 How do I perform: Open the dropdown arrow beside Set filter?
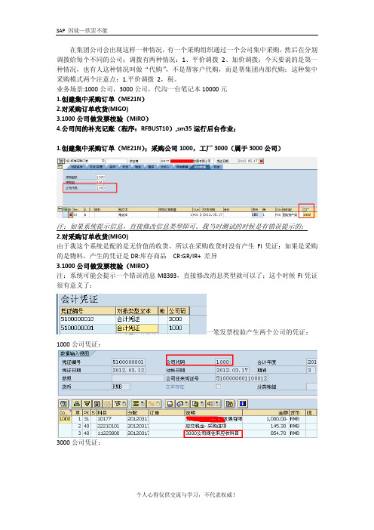point(124,404)
